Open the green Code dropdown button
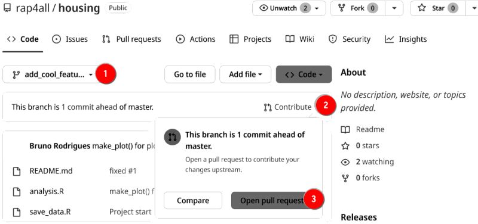Screen dimensions: 478x224 coord(304,74)
